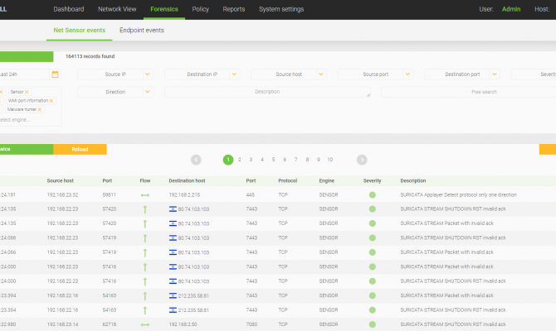Click bidirectional flow icon for 192.168.23.14
Viewport: 556px width, 331px height.
tap(145, 324)
